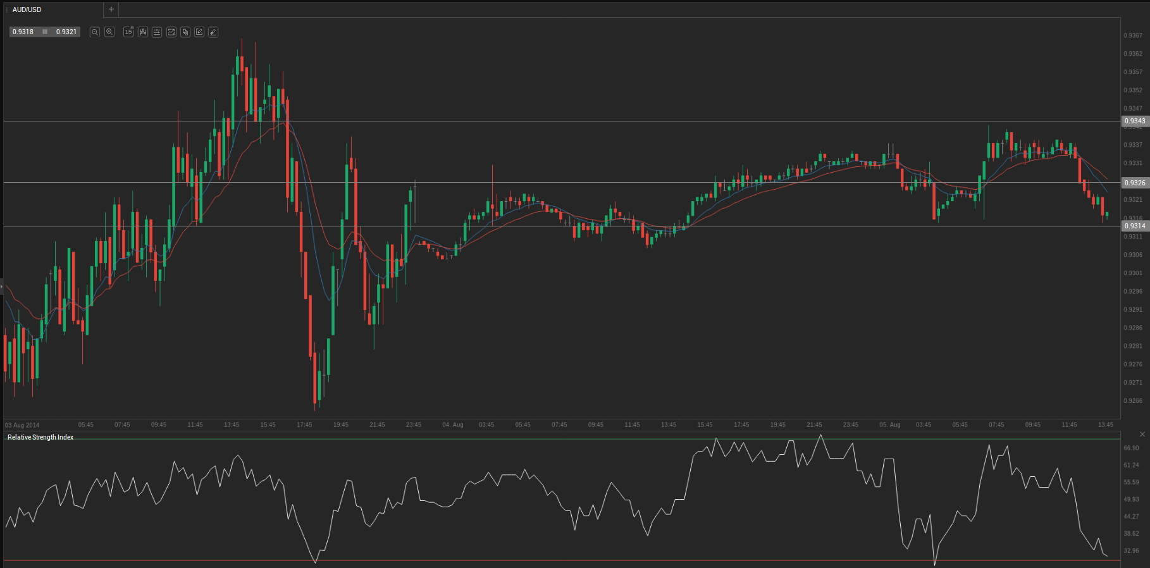Image resolution: width=1150 pixels, height=568 pixels.
Task: Click the pencil-in-square edit icon
Action: coord(199,32)
